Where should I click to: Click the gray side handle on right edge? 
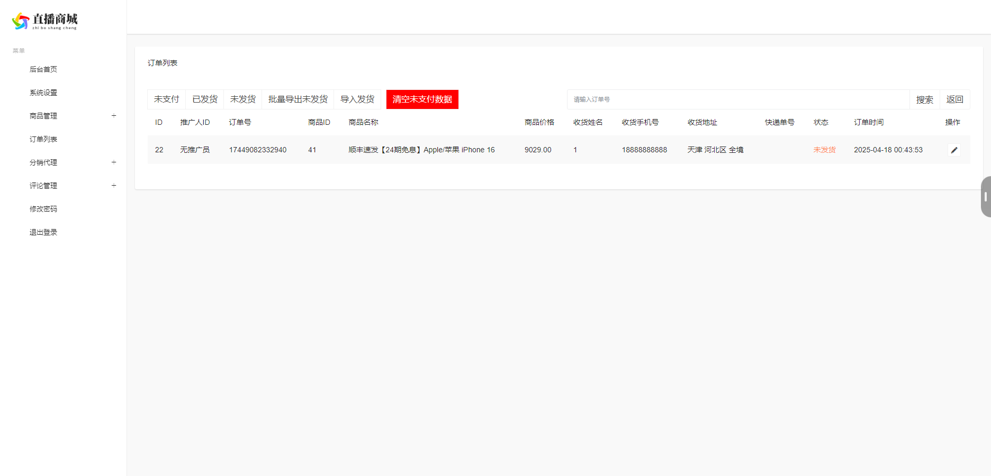click(985, 197)
